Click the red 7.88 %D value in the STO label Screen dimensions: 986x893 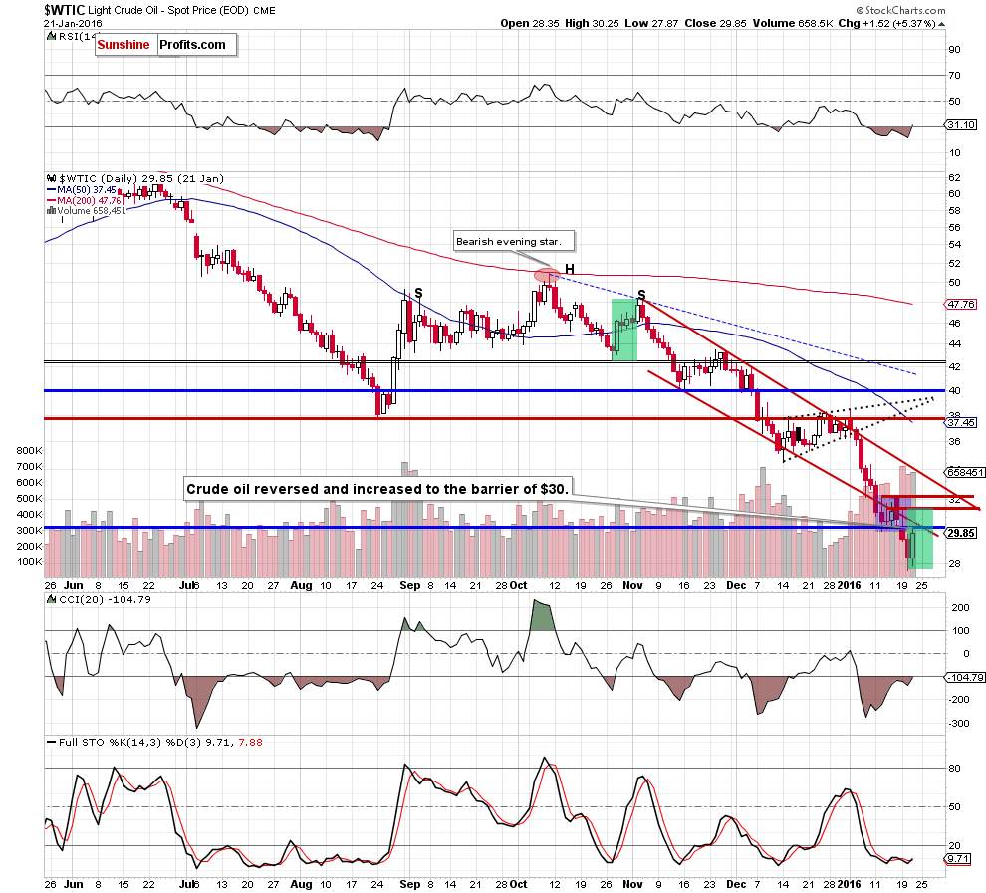(x=250, y=743)
